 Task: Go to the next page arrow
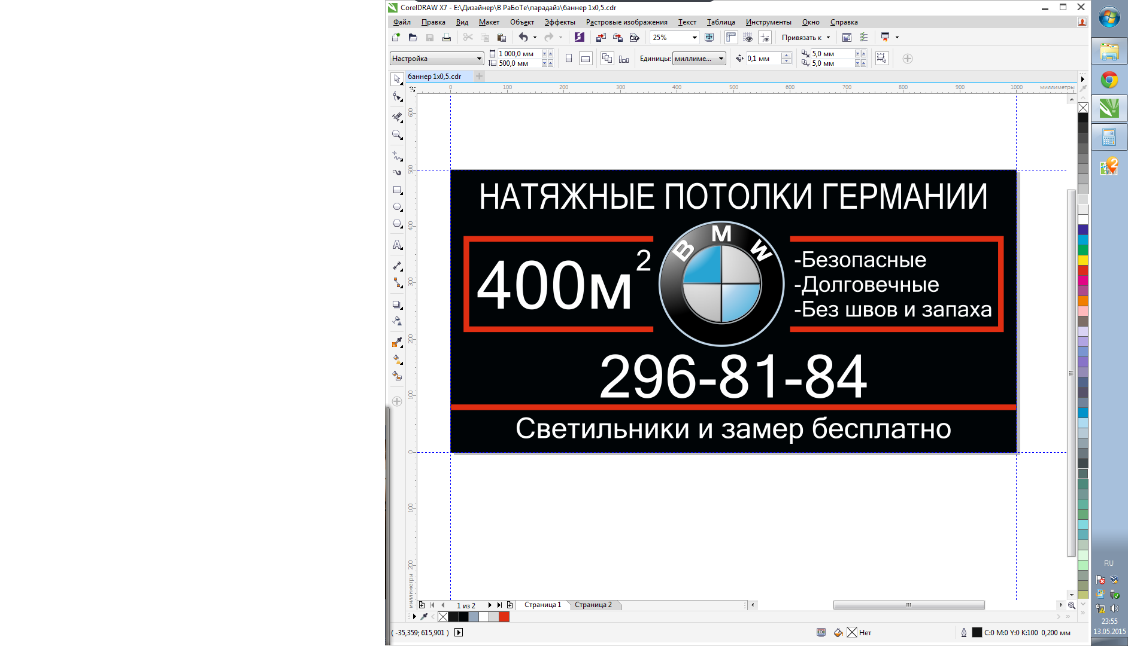click(x=490, y=605)
